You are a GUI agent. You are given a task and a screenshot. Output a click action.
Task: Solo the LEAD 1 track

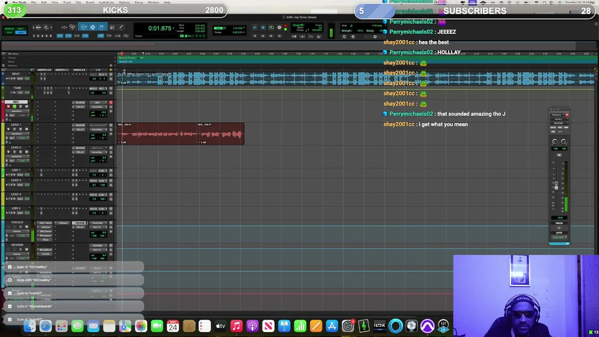21,129
